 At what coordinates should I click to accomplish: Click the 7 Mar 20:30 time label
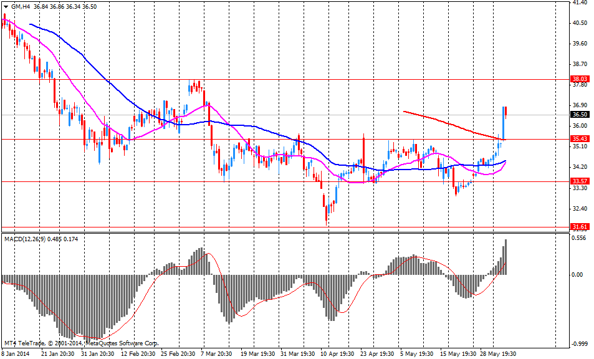tap(216, 353)
